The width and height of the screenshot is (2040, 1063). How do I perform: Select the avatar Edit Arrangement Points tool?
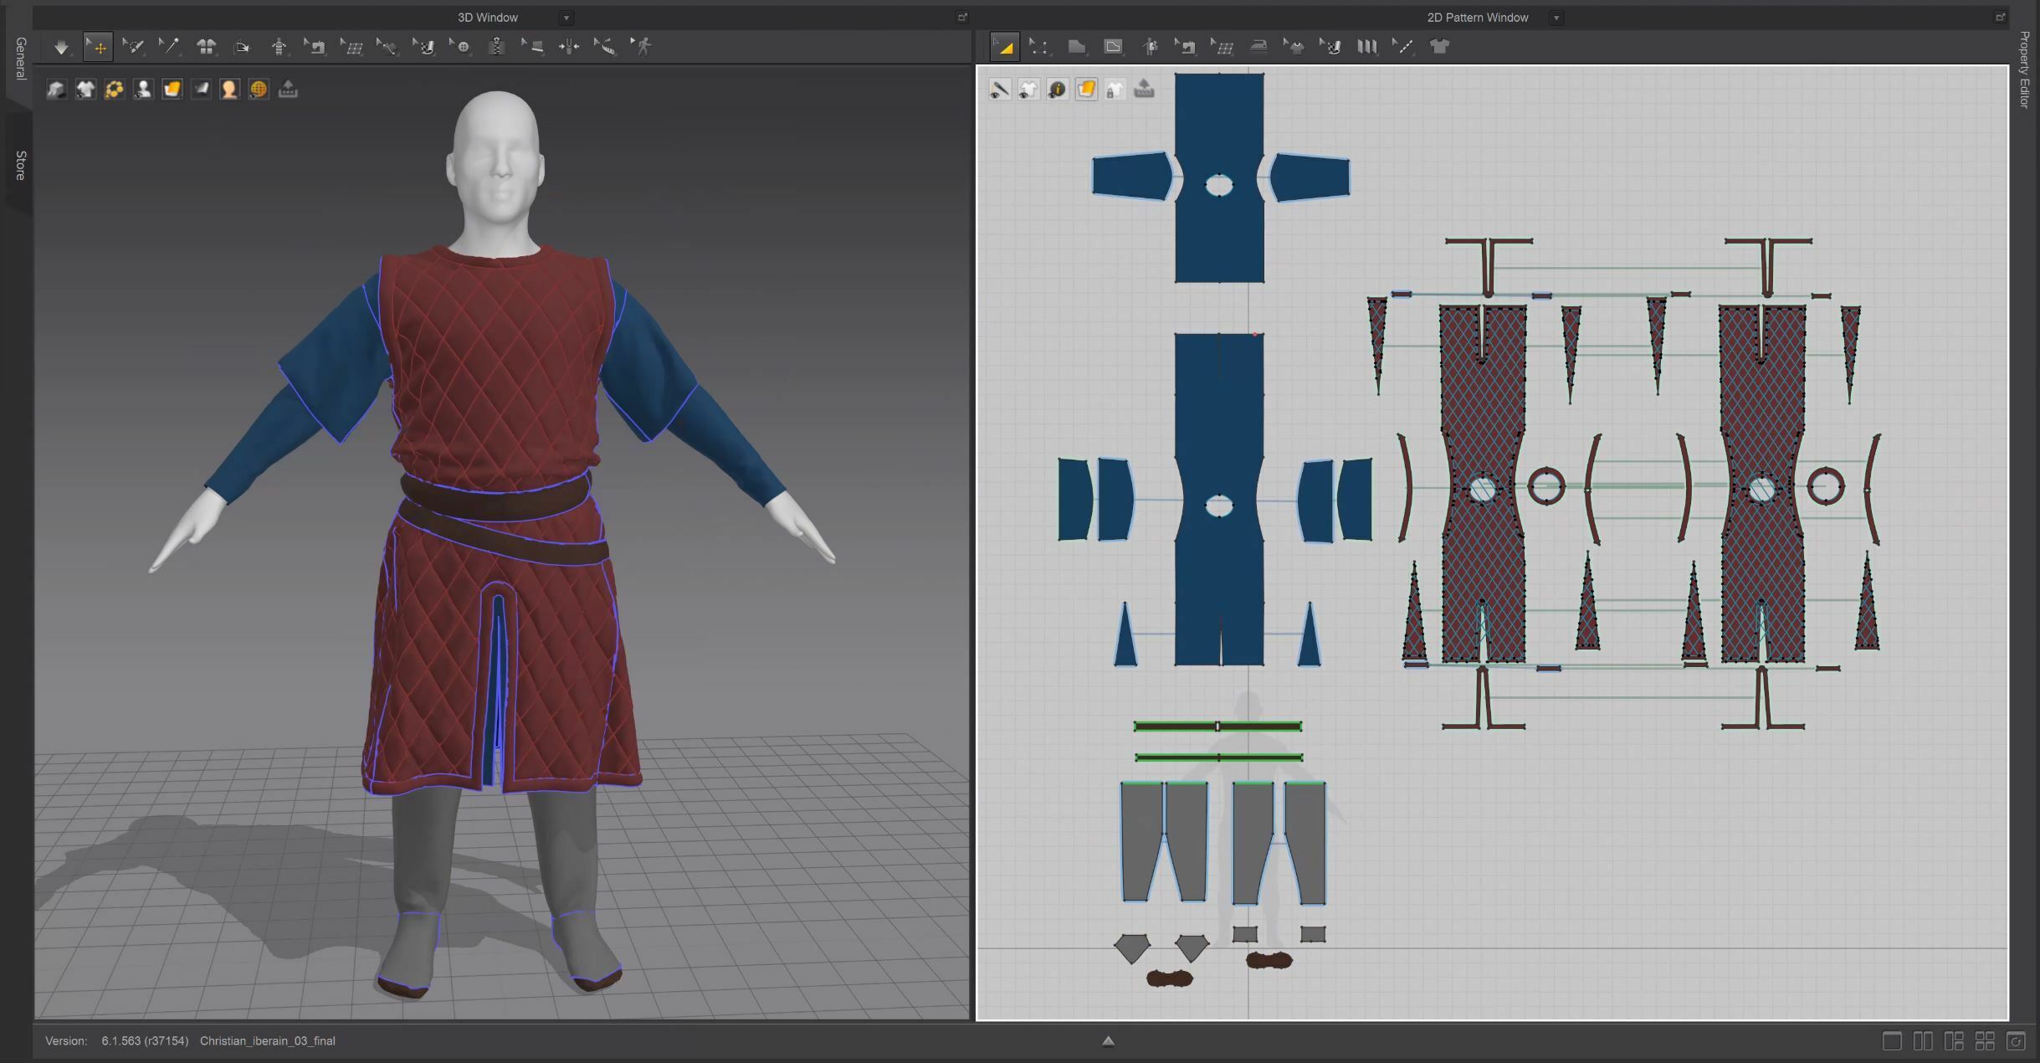(279, 47)
